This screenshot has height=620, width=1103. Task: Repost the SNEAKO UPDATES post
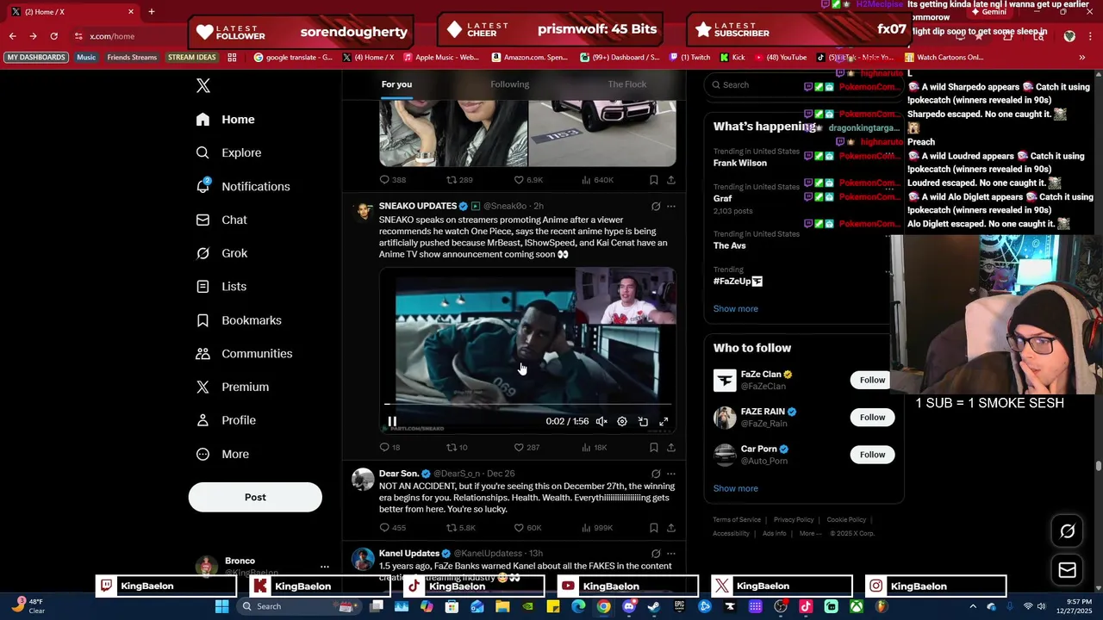point(457,447)
